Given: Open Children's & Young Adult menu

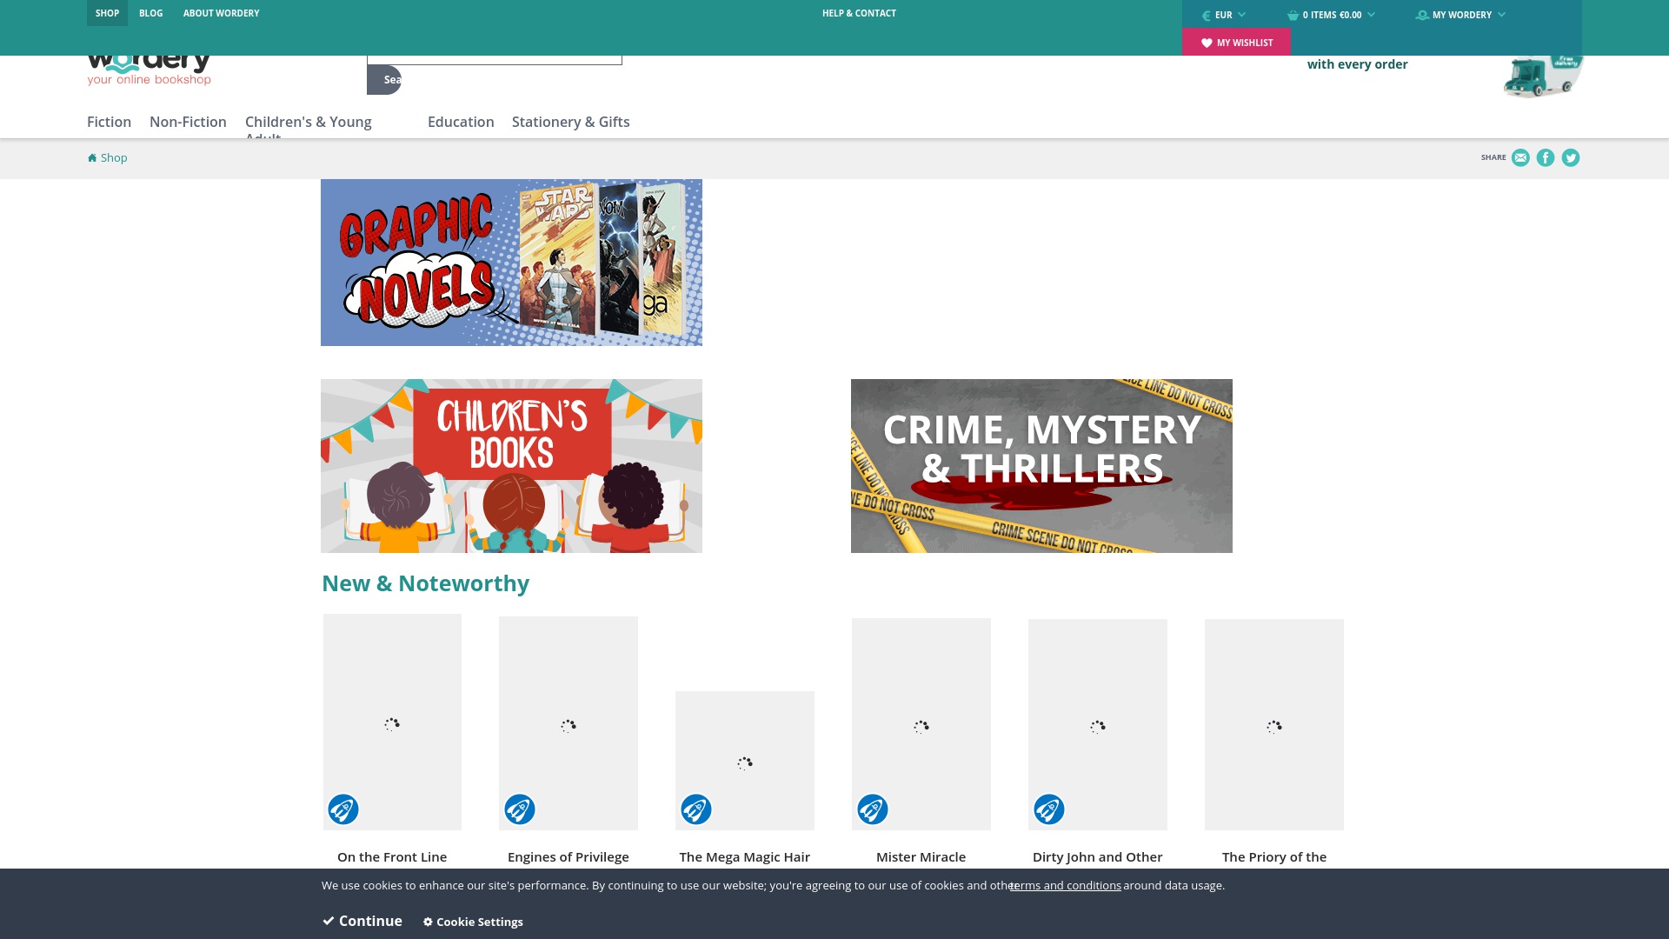Looking at the screenshot, I should tap(309, 126).
